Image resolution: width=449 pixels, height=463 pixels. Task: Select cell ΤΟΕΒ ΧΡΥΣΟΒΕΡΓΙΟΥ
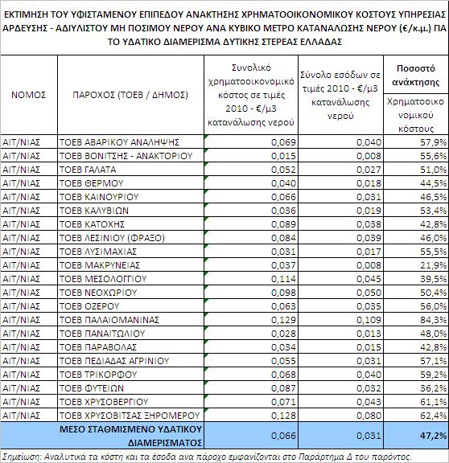coord(130,402)
